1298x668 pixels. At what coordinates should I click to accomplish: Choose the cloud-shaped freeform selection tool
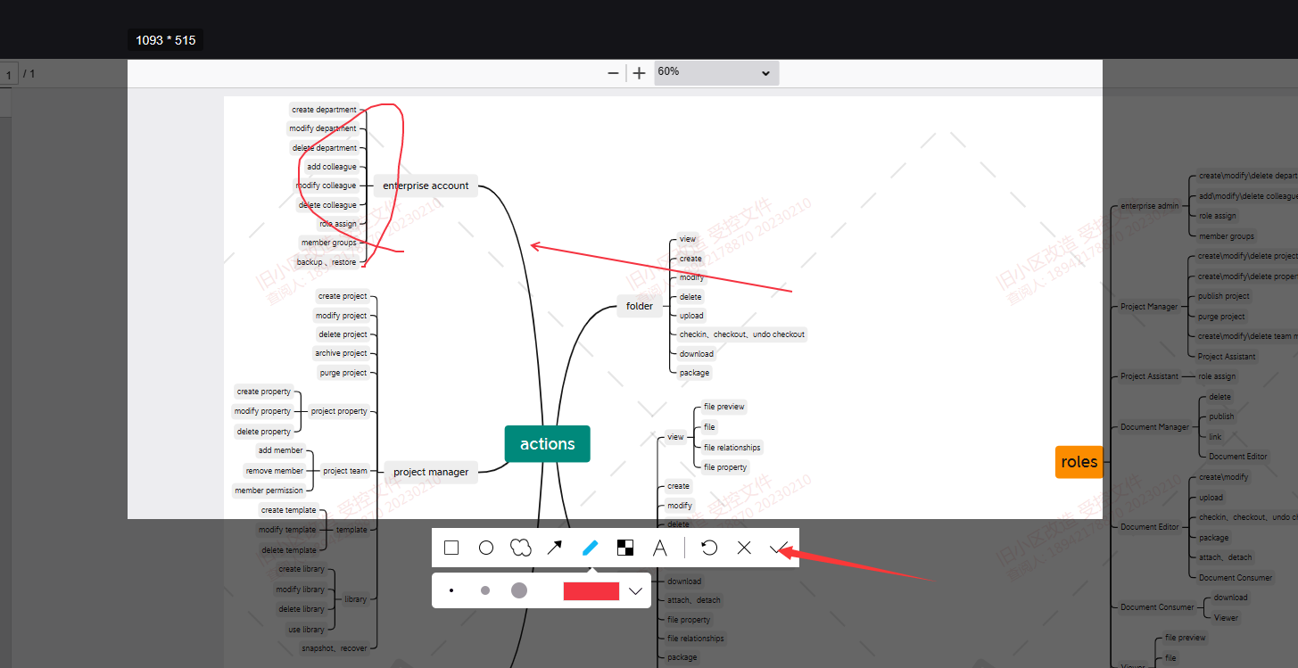pos(520,548)
